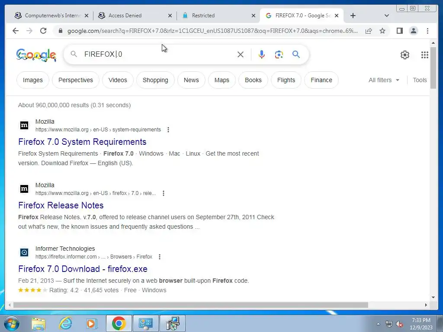Open Chrome's side panel
The height and width of the screenshot is (332, 443).
(399, 31)
